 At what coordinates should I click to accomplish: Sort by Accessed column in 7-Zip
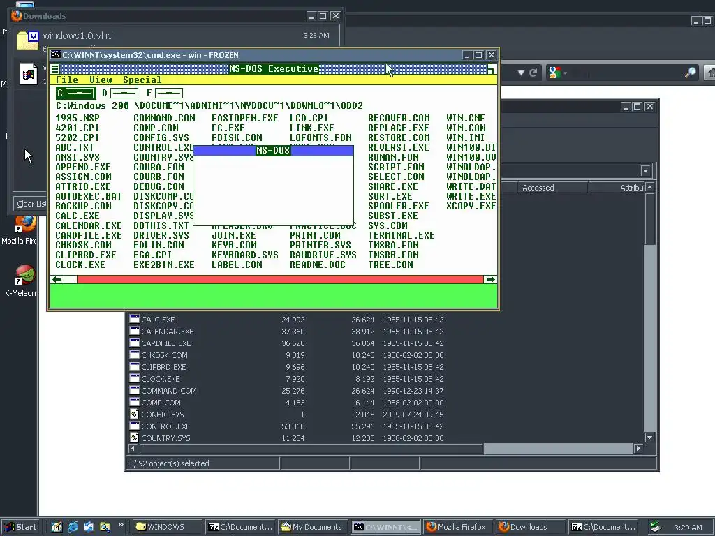click(x=553, y=188)
